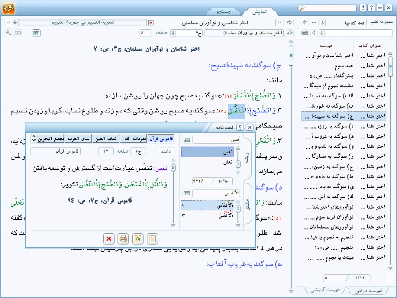Click the root search field containing نفس
The width and height of the screenshot is (397, 298).
pos(216,140)
